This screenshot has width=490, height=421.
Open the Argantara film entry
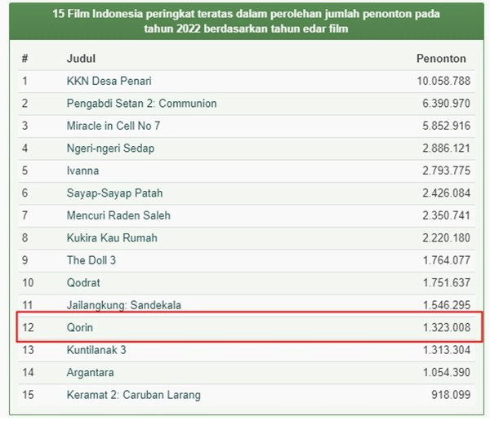[91, 372]
